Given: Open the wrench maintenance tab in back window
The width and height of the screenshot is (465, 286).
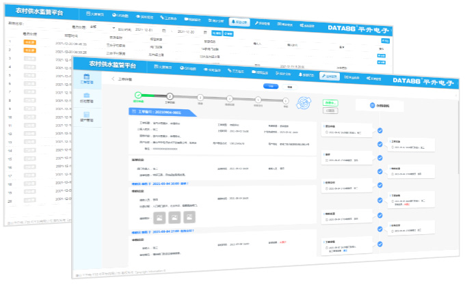Looking at the screenshot, I should [x=262, y=23].
